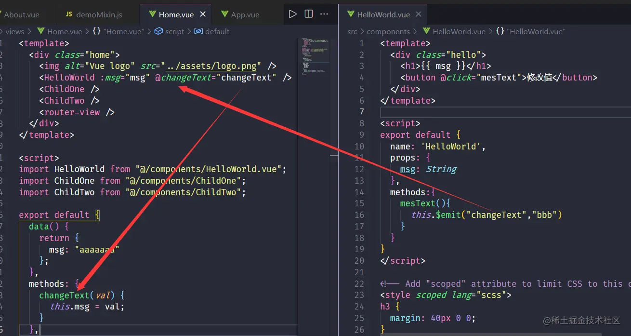Image resolution: width=631 pixels, height=336 pixels.
Task: Click the Vue icon in the HelloWorld.vue breadcrumb
Action: click(x=427, y=31)
